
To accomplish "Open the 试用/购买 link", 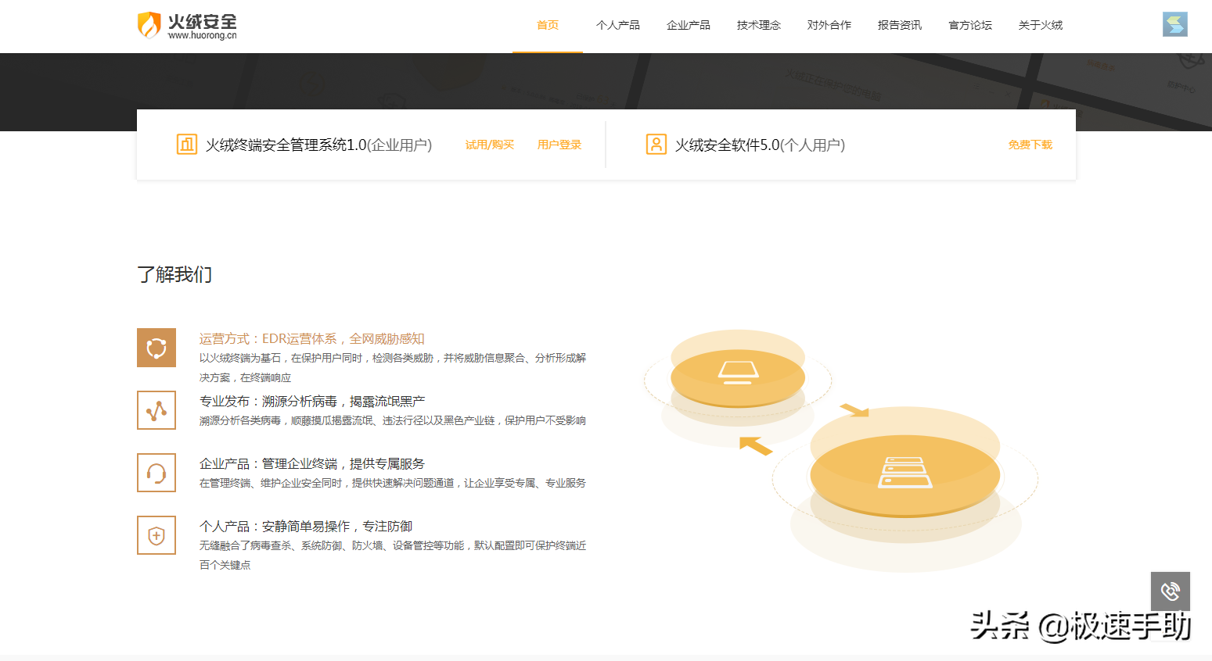I will point(488,145).
